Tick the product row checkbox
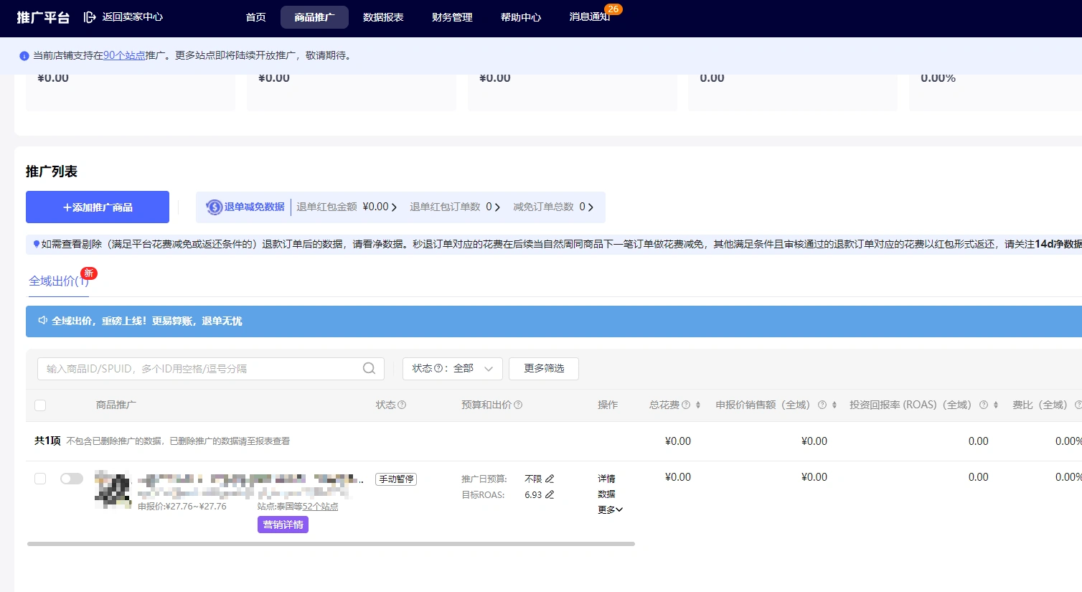This screenshot has width=1082, height=592. pyautogui.click(x=40, y=479)
